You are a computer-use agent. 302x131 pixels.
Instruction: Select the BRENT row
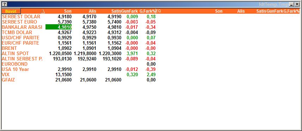pos(79,48)
